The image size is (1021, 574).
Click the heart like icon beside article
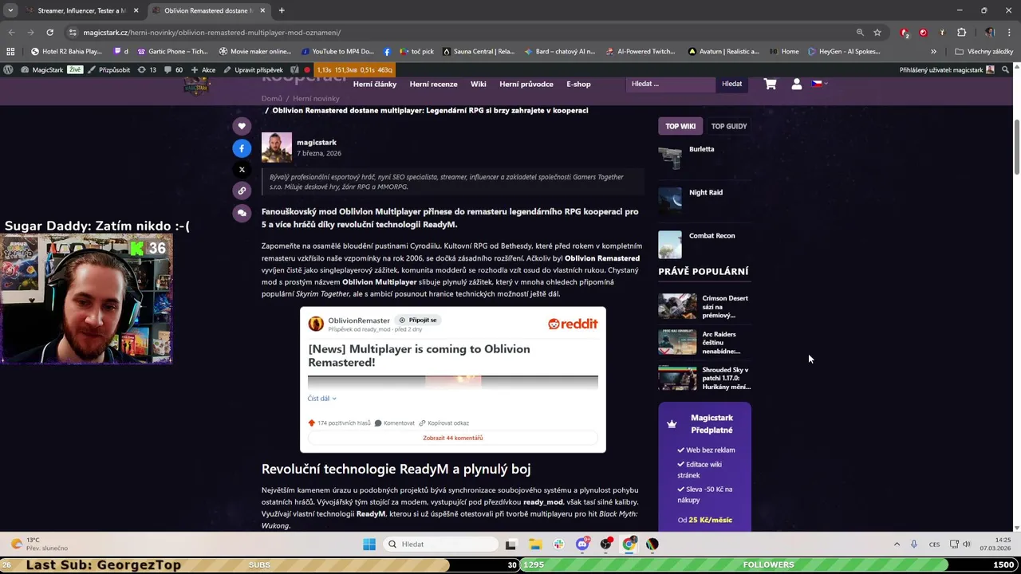point(242,126)
